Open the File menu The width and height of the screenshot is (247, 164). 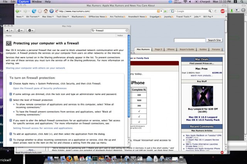[x=5, y=2]
